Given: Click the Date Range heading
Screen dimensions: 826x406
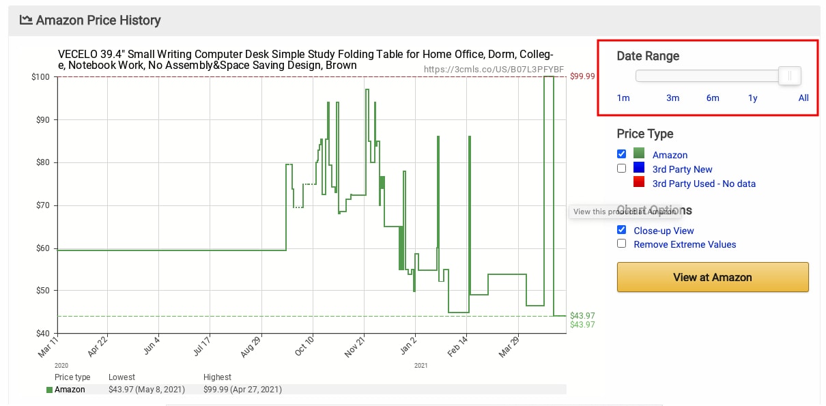Looking at the screenshot, I should [x=648, y=56].
